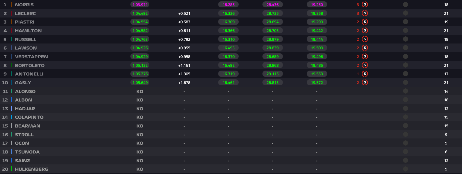The width and height of the screenshot is (462, 174).
Task: Click the grey status dot in Lawson's row
Action: [405, 48]
